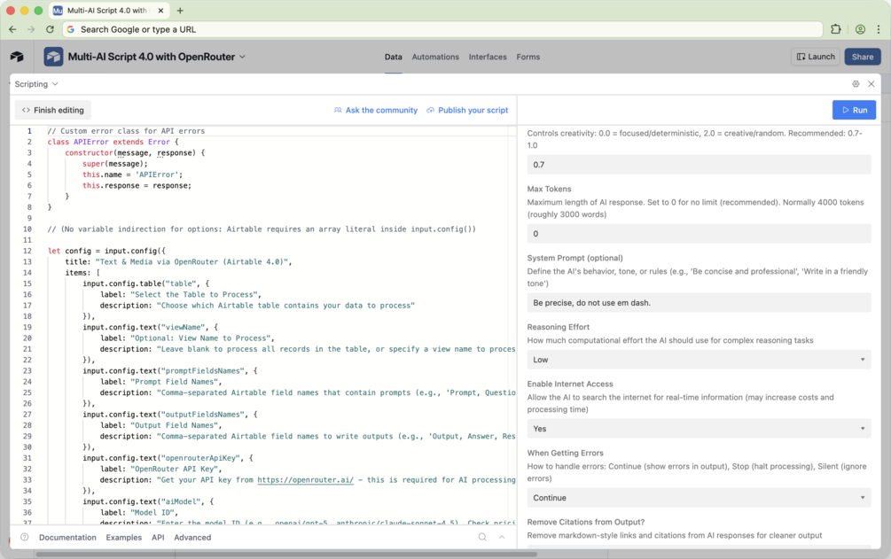891x559 pixels.
Task: Click code line 2 'class APIError extends Error'
Action: click(x=113, y=142)
